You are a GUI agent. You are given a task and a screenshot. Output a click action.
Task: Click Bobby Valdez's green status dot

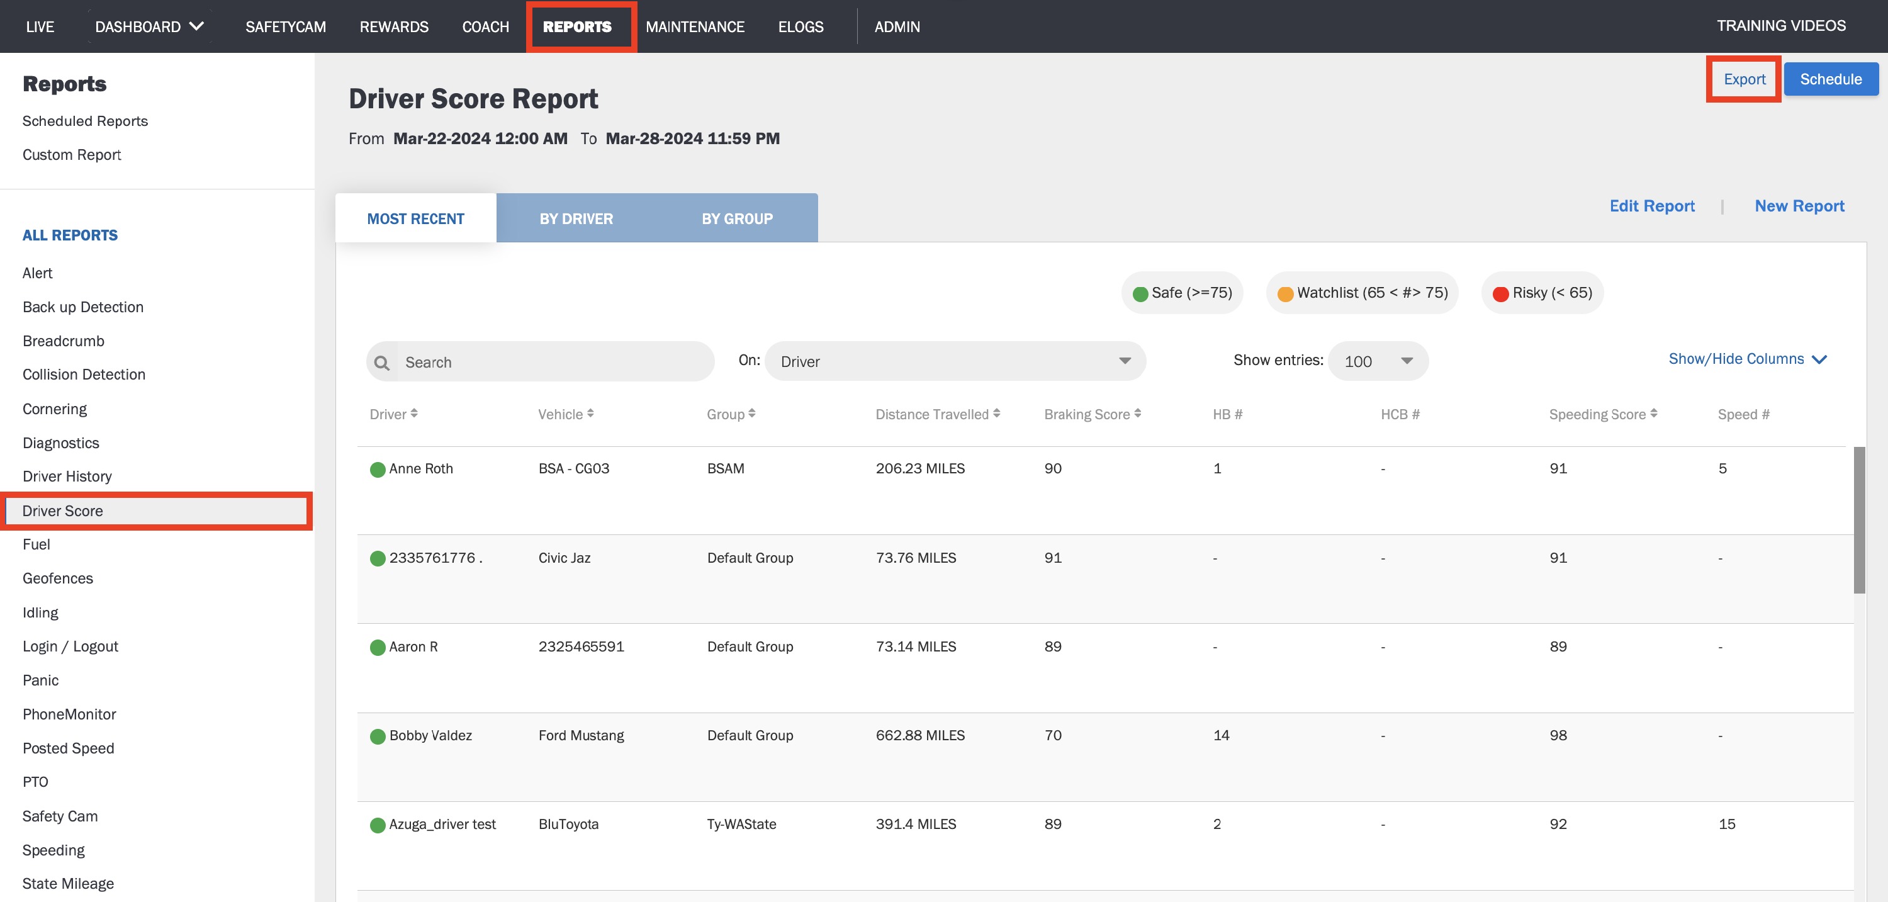coord(378,736)
